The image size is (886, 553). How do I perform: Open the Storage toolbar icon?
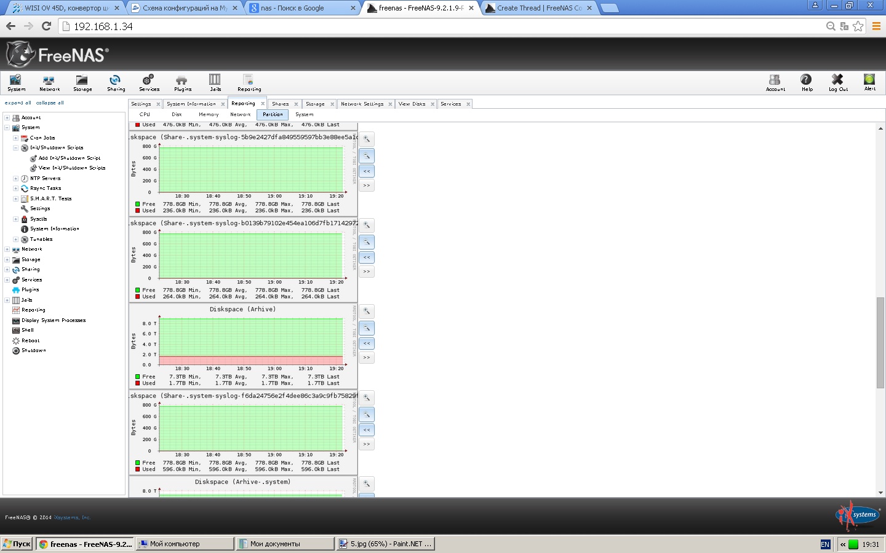click(x=82, y=83)
